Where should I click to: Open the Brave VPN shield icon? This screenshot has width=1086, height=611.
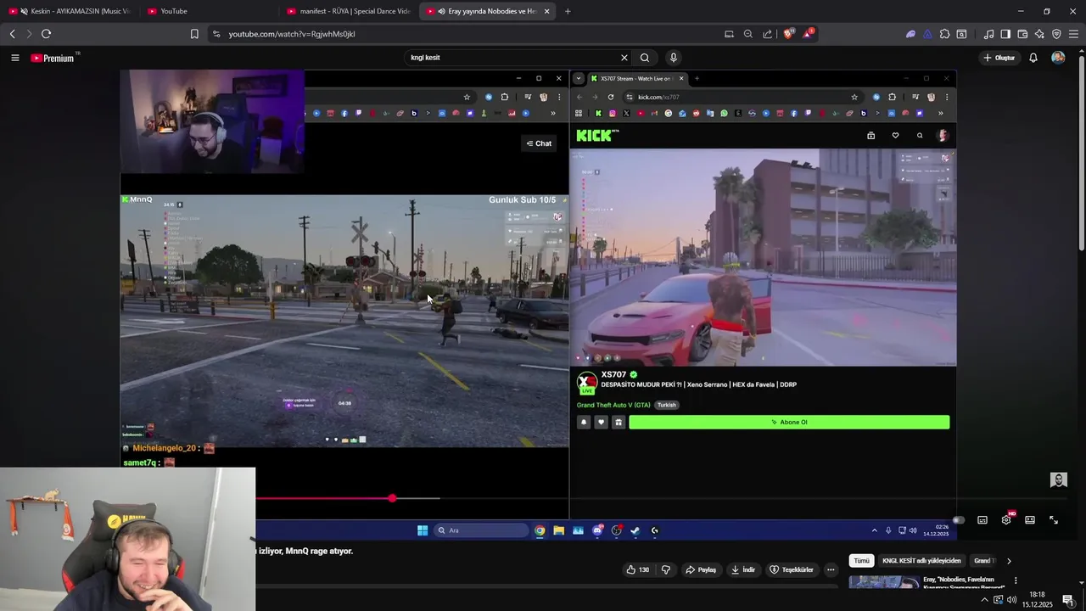point(1056,34)
